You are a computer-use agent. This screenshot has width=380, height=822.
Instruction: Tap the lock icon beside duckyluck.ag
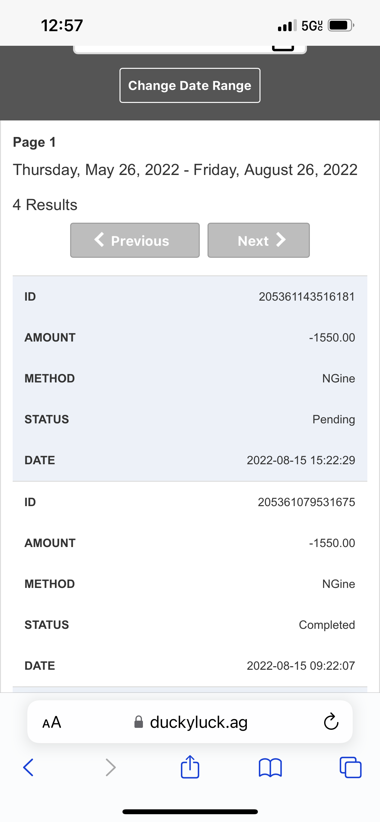pos(139,722)
